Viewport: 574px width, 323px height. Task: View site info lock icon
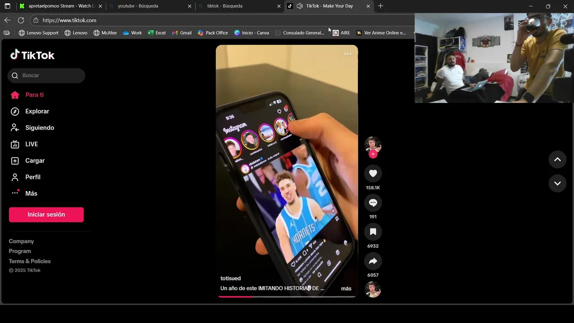[x=36, y=20]
